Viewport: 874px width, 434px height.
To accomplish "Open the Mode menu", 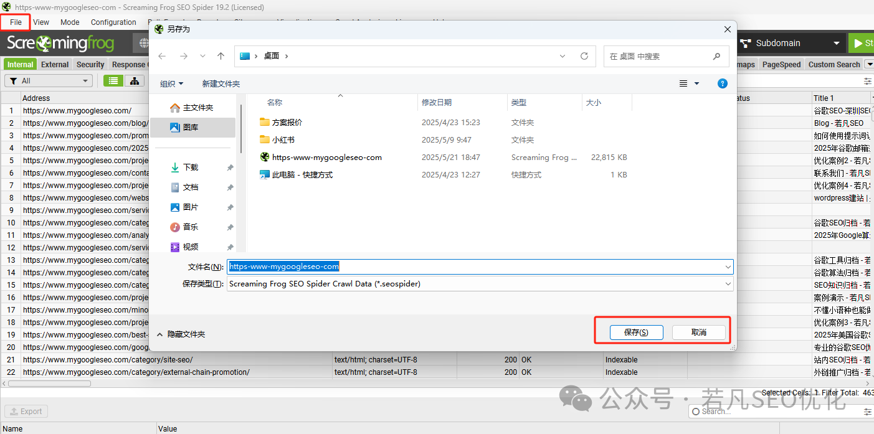I will coord(70,22).
